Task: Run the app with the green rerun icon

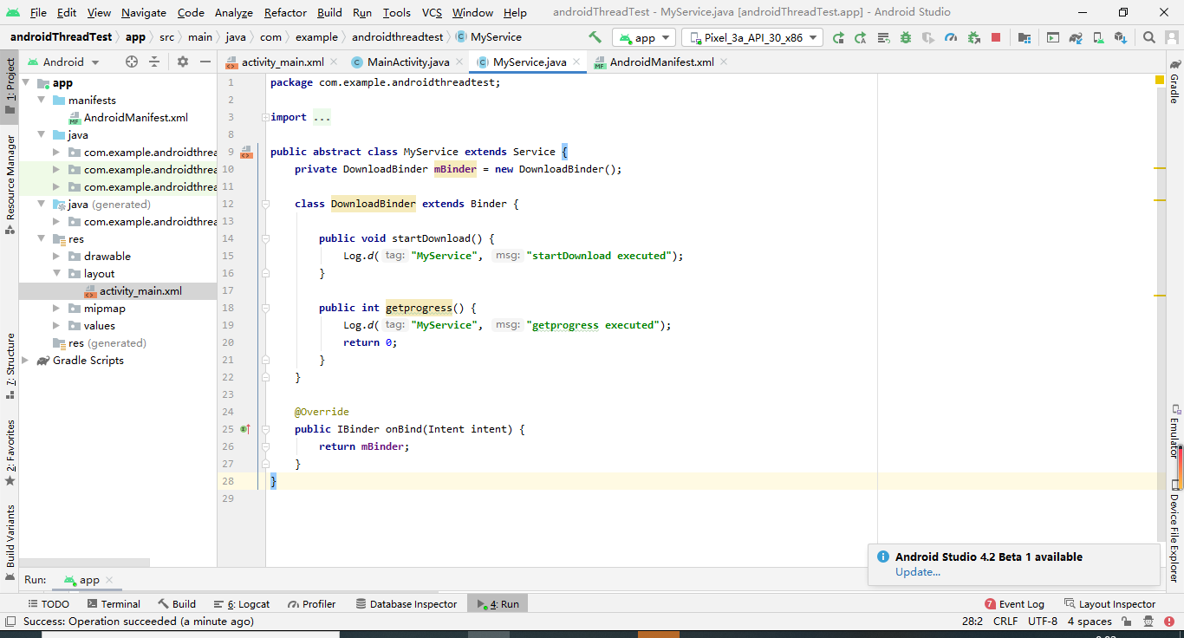Action: 838,37
